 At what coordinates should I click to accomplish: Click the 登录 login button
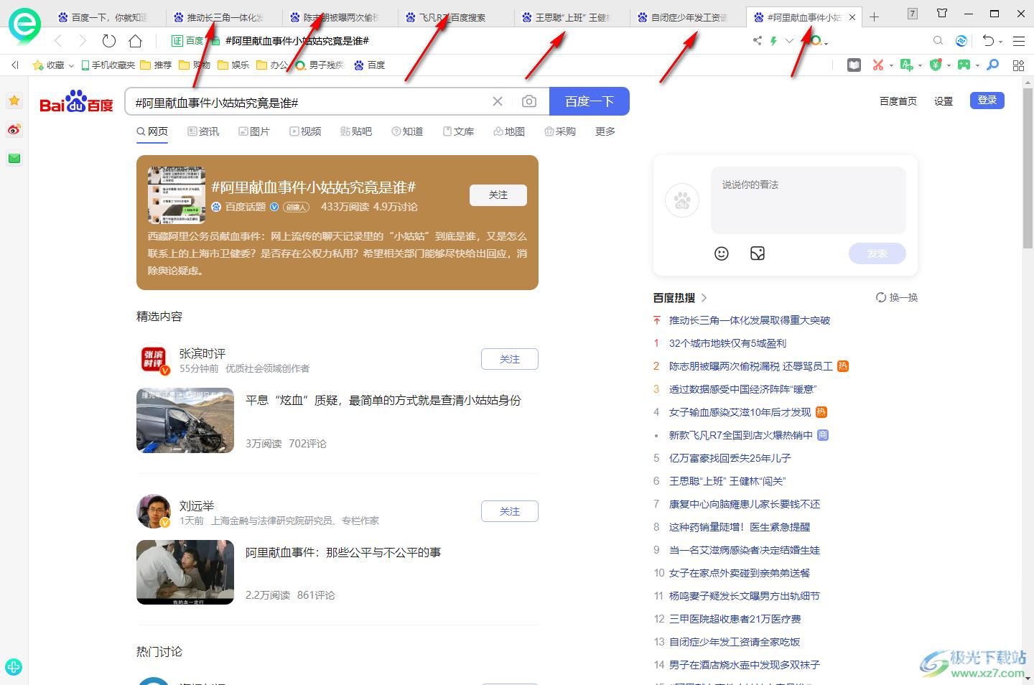pyautogui.click(x=987, y=101)
